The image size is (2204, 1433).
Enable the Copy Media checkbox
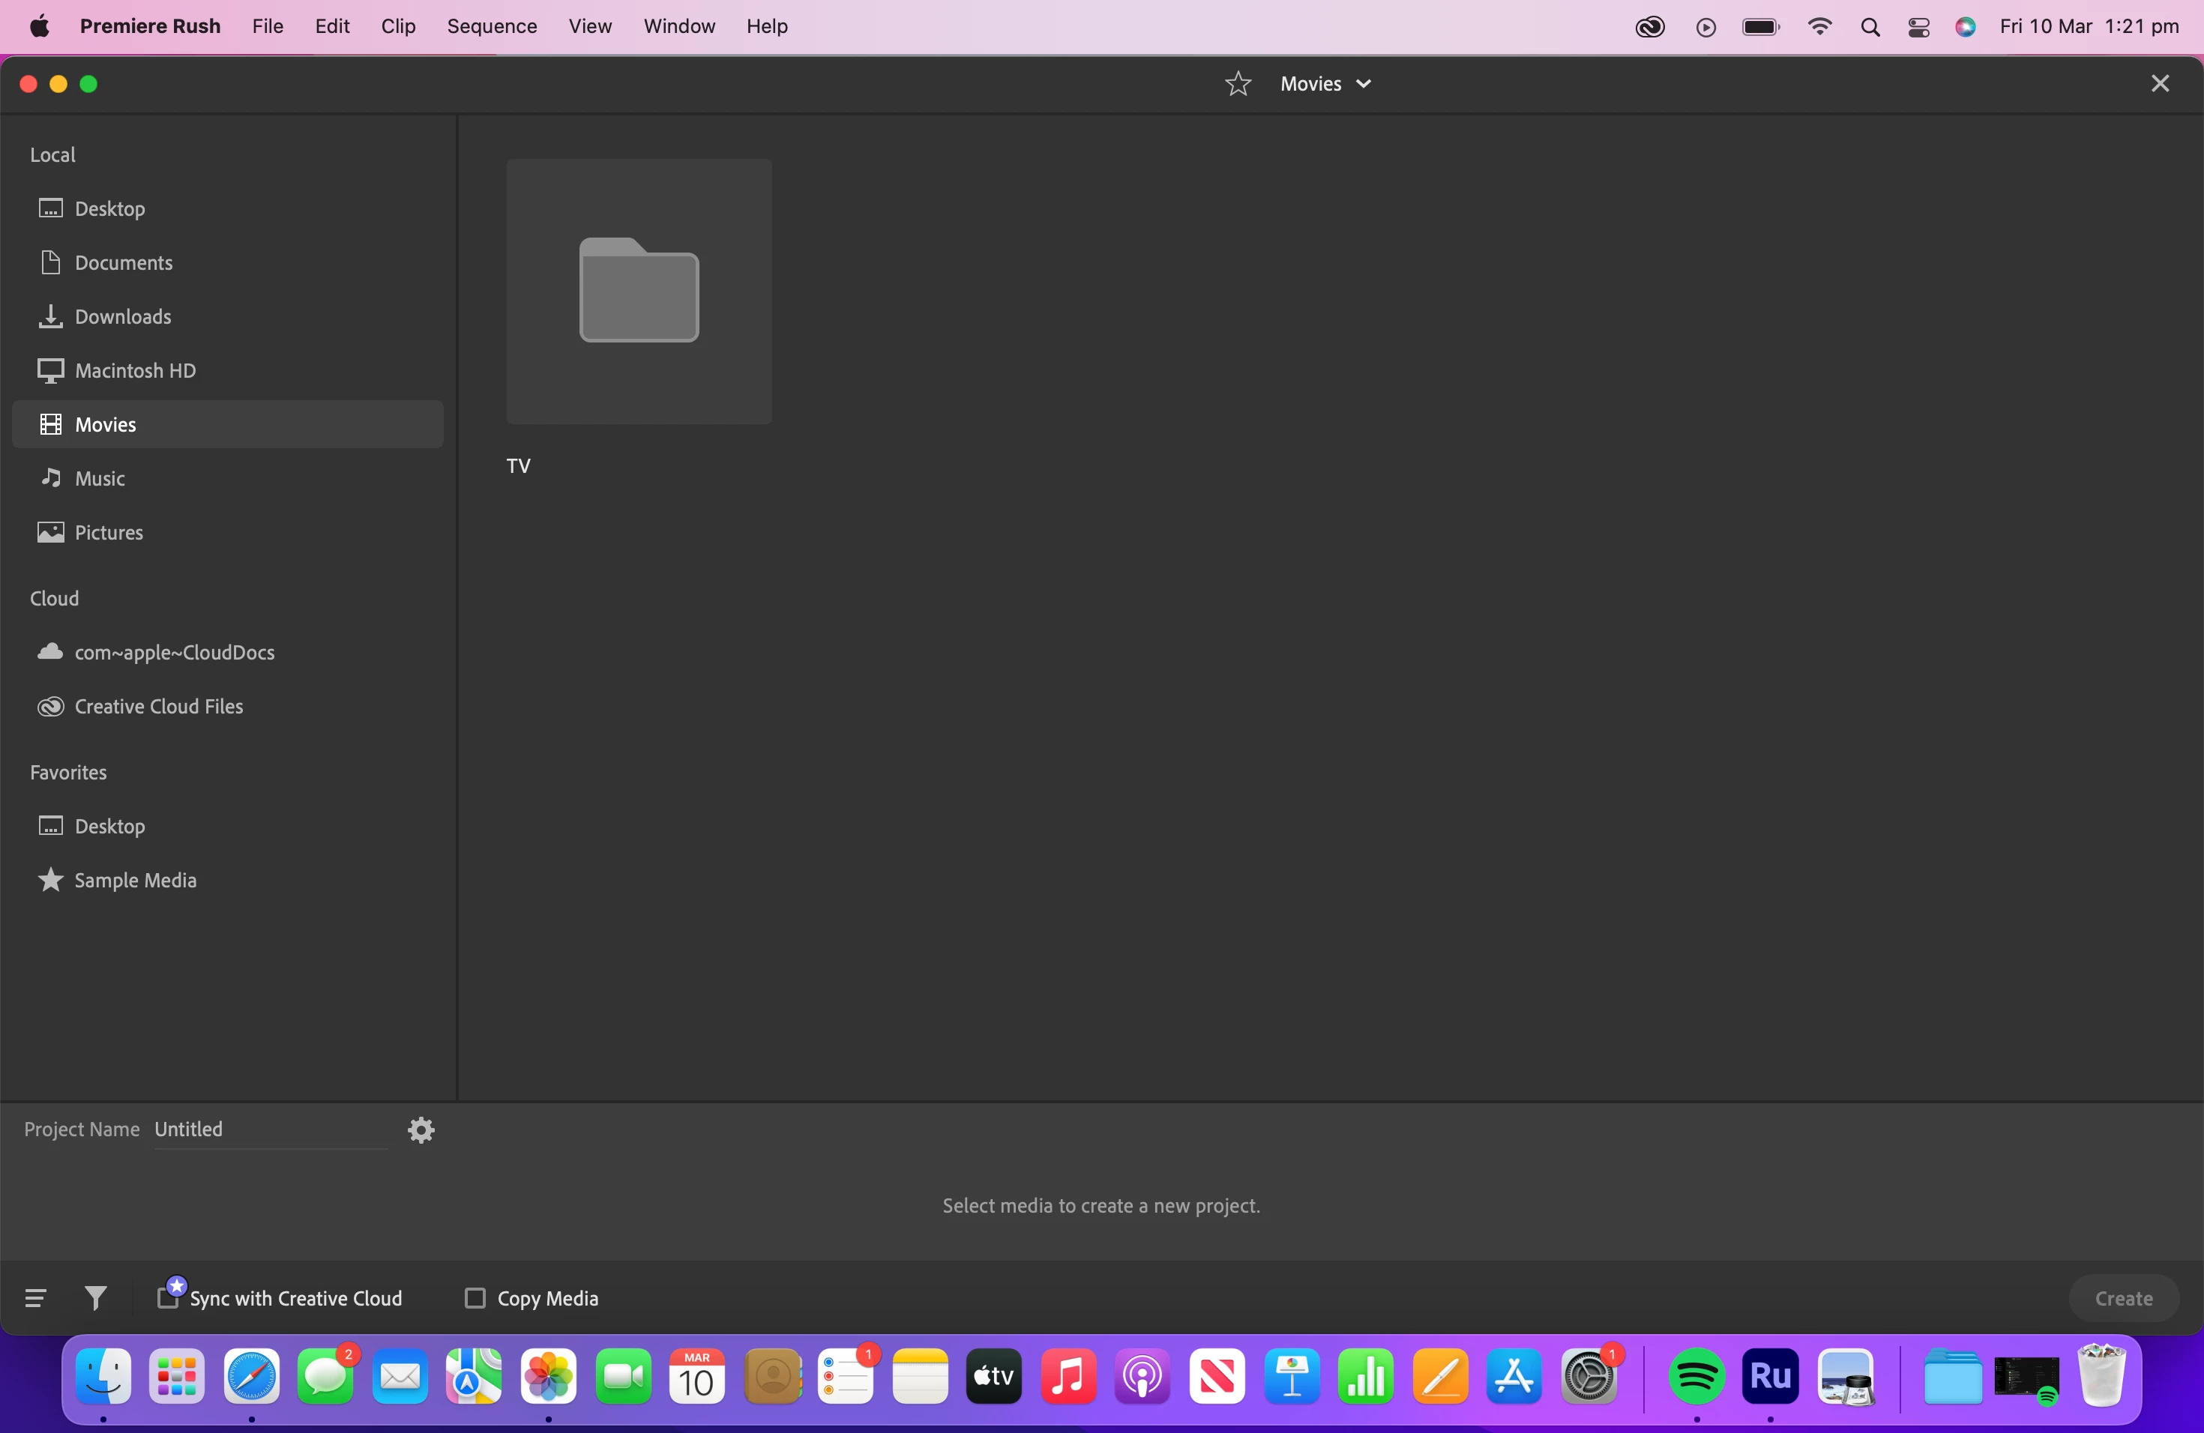coord(475,1298)
